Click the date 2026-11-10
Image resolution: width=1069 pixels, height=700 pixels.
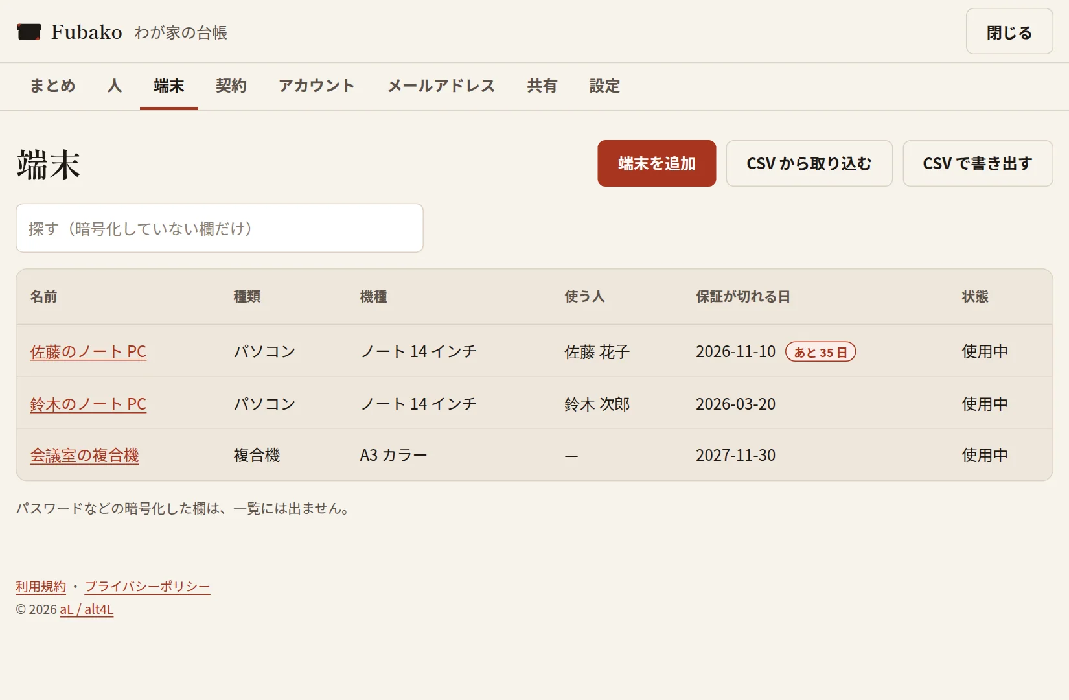click(x=735, y=351)
